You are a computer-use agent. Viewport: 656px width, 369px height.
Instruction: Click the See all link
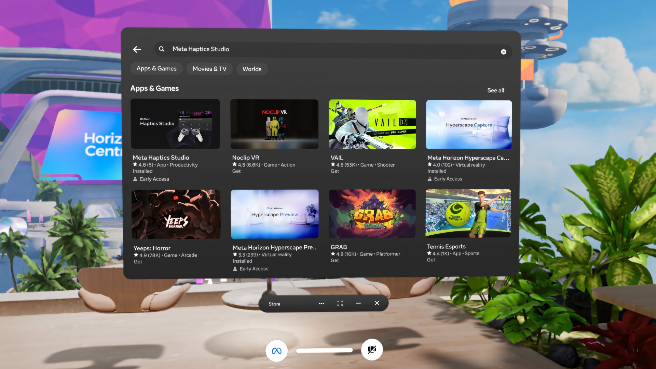coord(495,91)
